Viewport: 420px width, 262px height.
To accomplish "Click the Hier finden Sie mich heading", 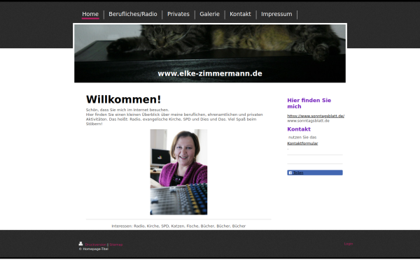I will tap(309, 103).
